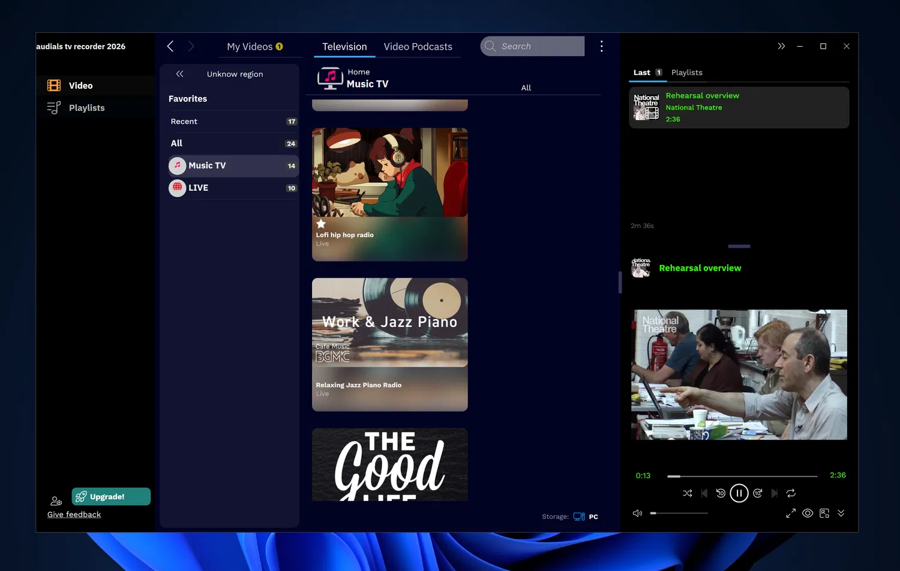Click the Favorites heading
Viewport: 900px width, 571px height.
point(188,99)
